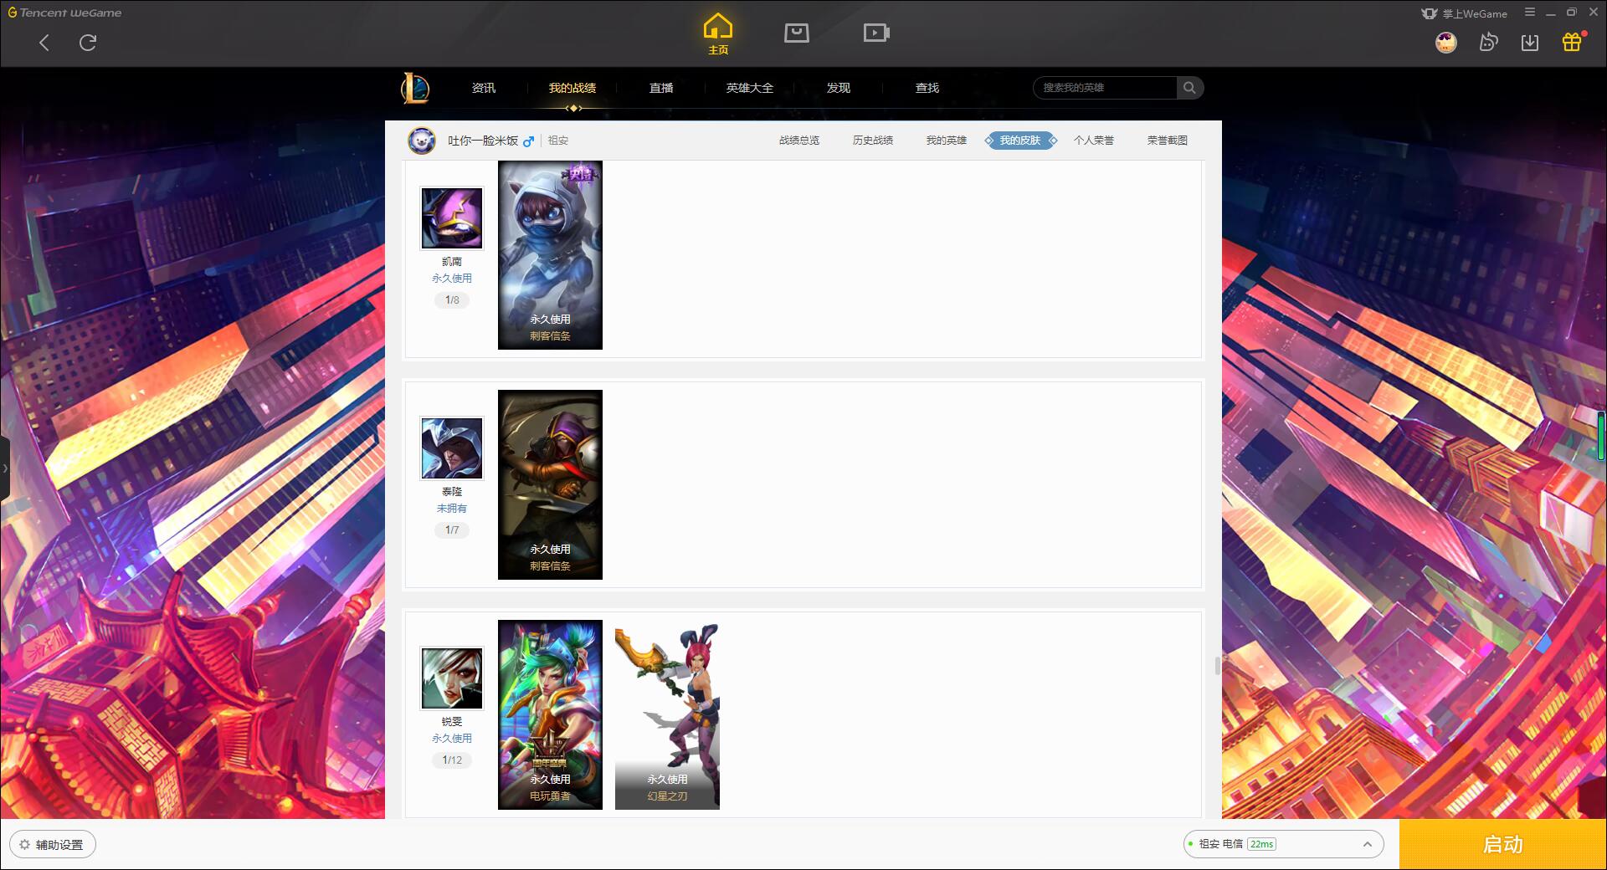
Task: Open the downloads manager icon
Action: pyautogui.click(x=1530, y=43)
